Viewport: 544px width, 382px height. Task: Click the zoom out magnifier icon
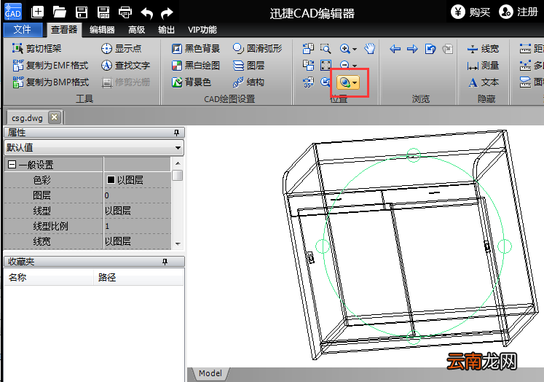click(x=344, y=65)
